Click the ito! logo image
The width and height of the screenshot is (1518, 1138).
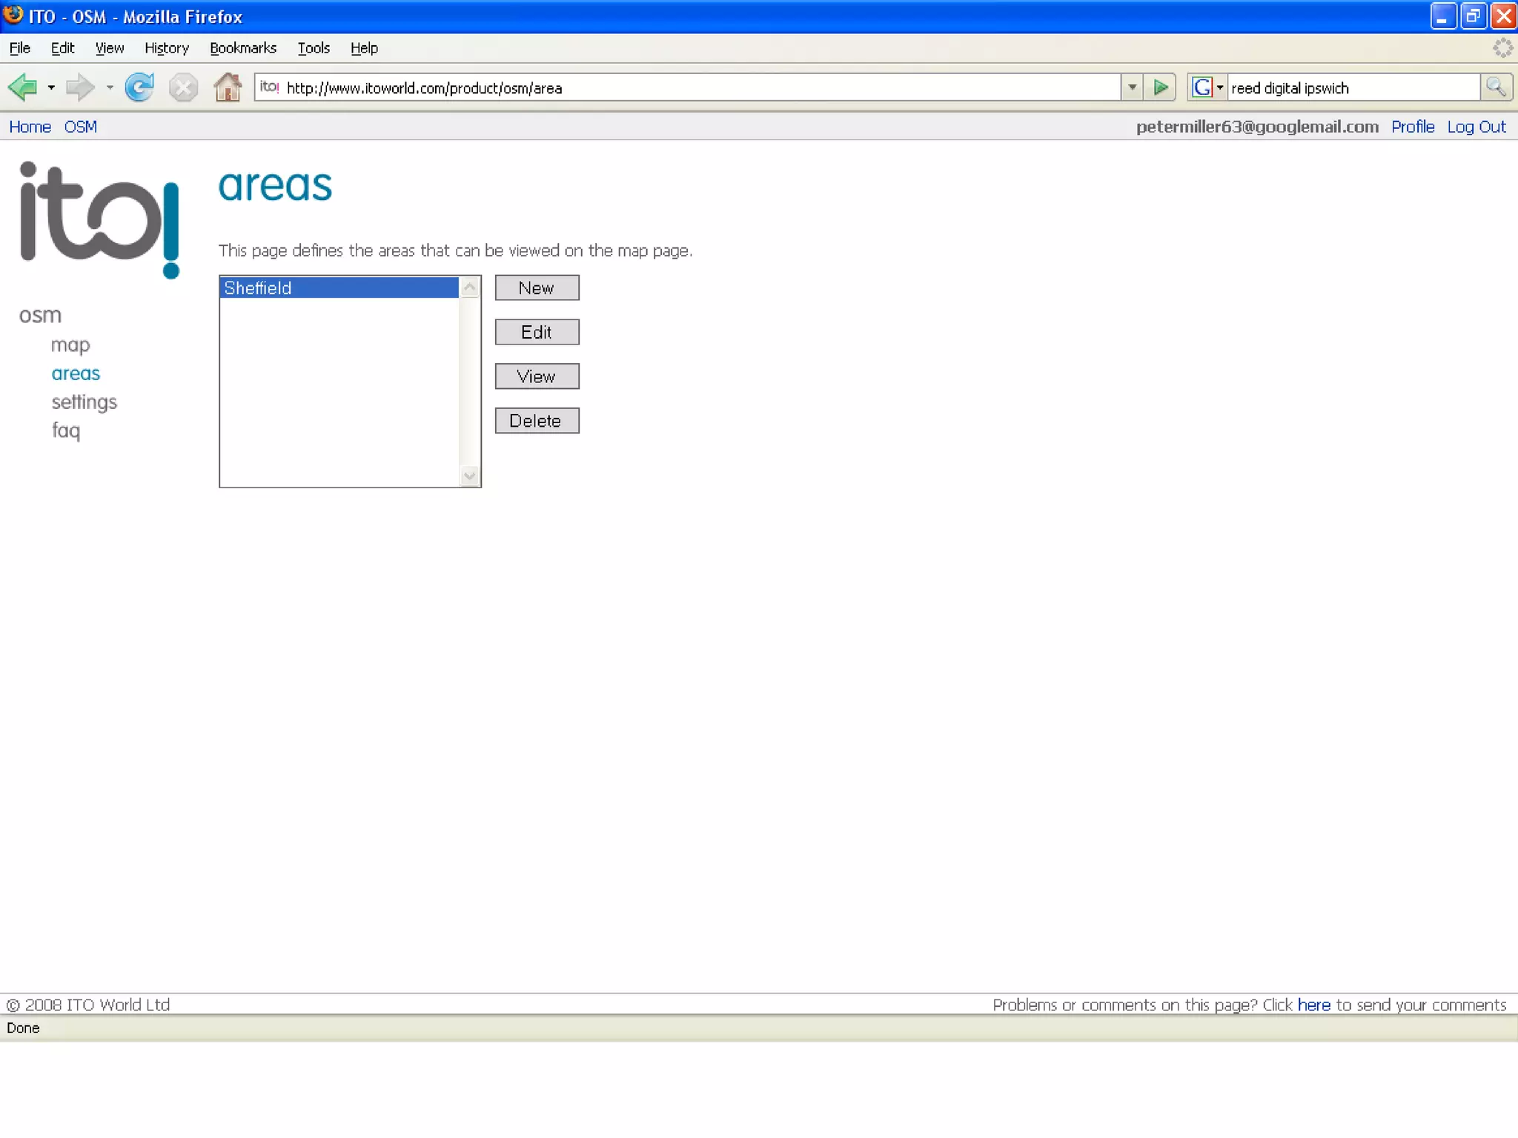click(99, 219)
